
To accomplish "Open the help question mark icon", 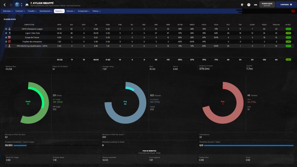I will [249, 5].
